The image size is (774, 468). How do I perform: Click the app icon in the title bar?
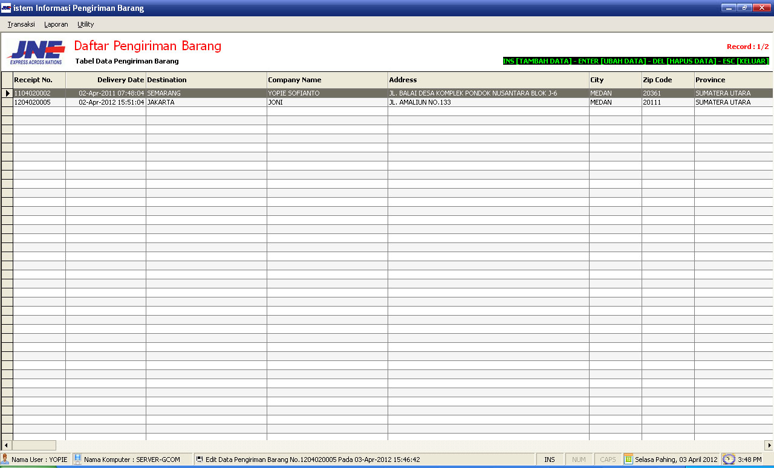[x=6, y=8]
